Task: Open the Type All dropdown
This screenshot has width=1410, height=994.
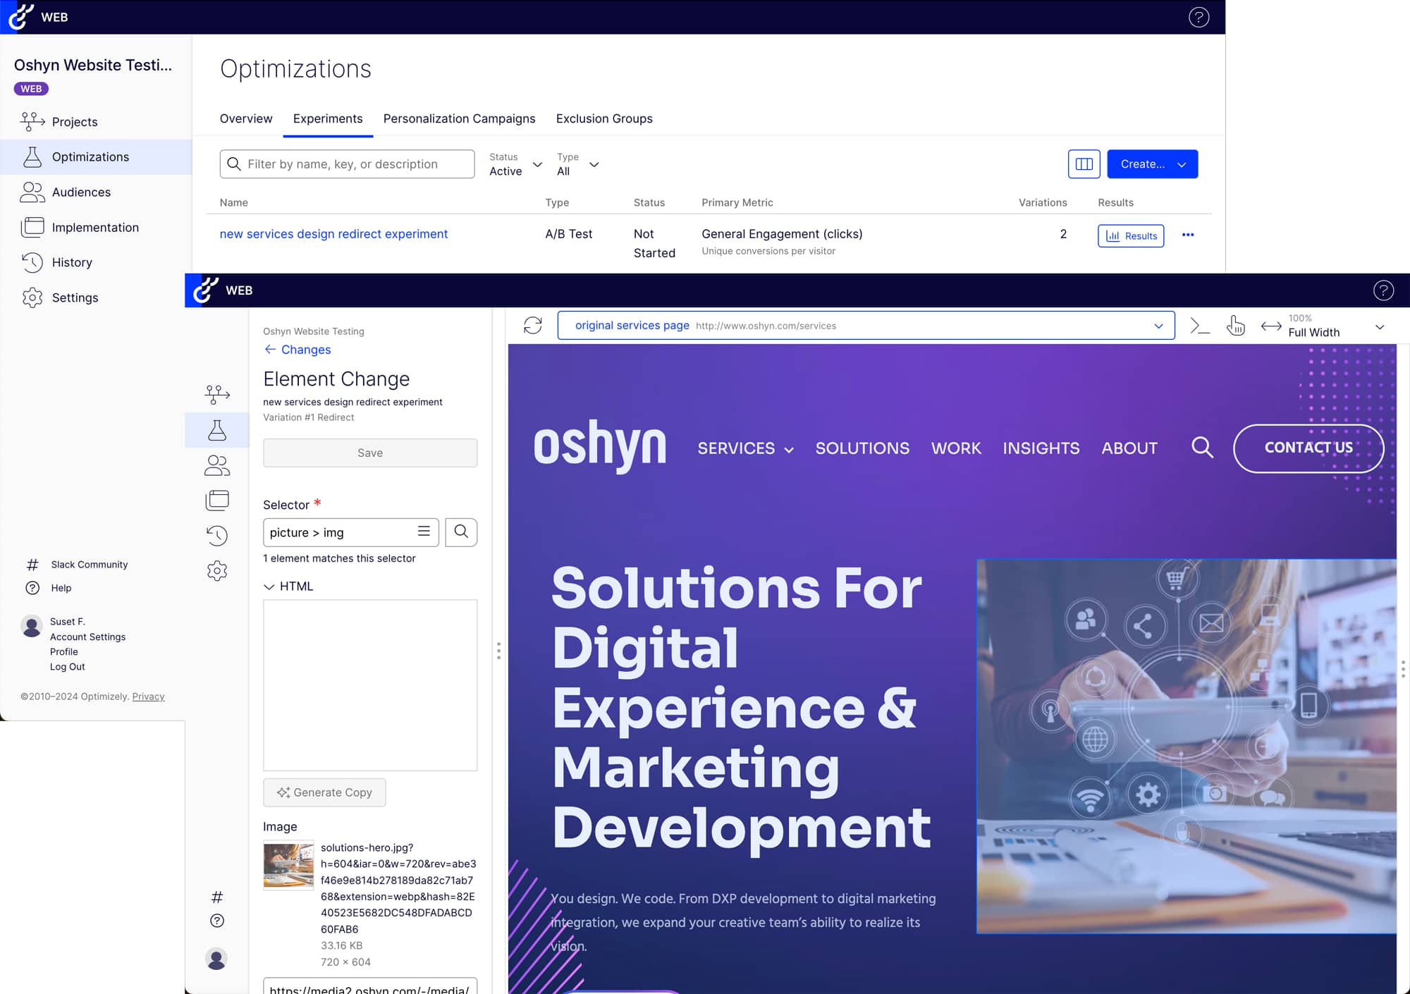Action: [x=577, y=164]
